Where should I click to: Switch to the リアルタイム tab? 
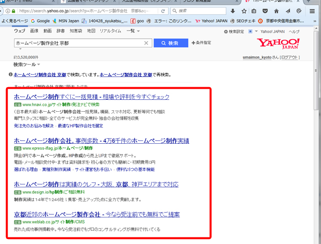pos(110,31)
